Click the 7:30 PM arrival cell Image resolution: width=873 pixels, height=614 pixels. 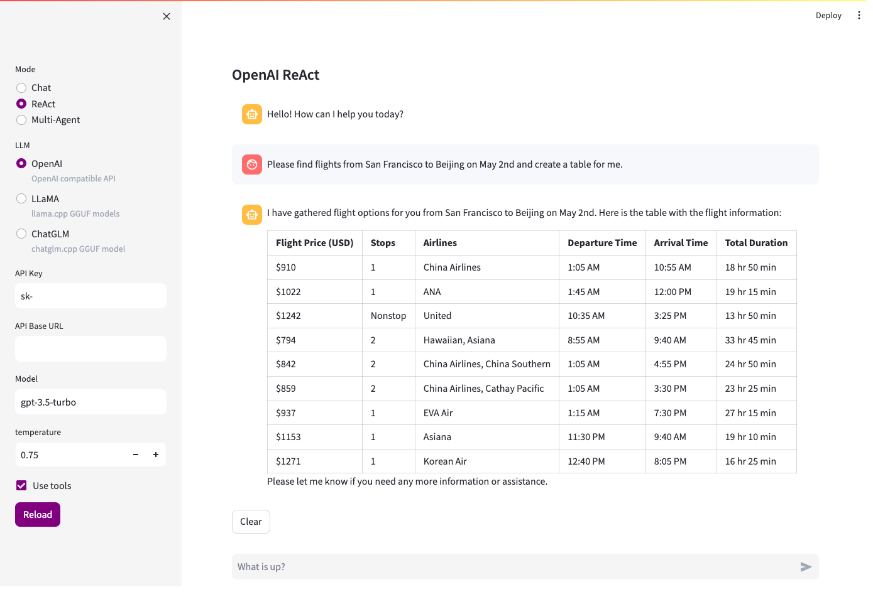click(x=681, y=413)
